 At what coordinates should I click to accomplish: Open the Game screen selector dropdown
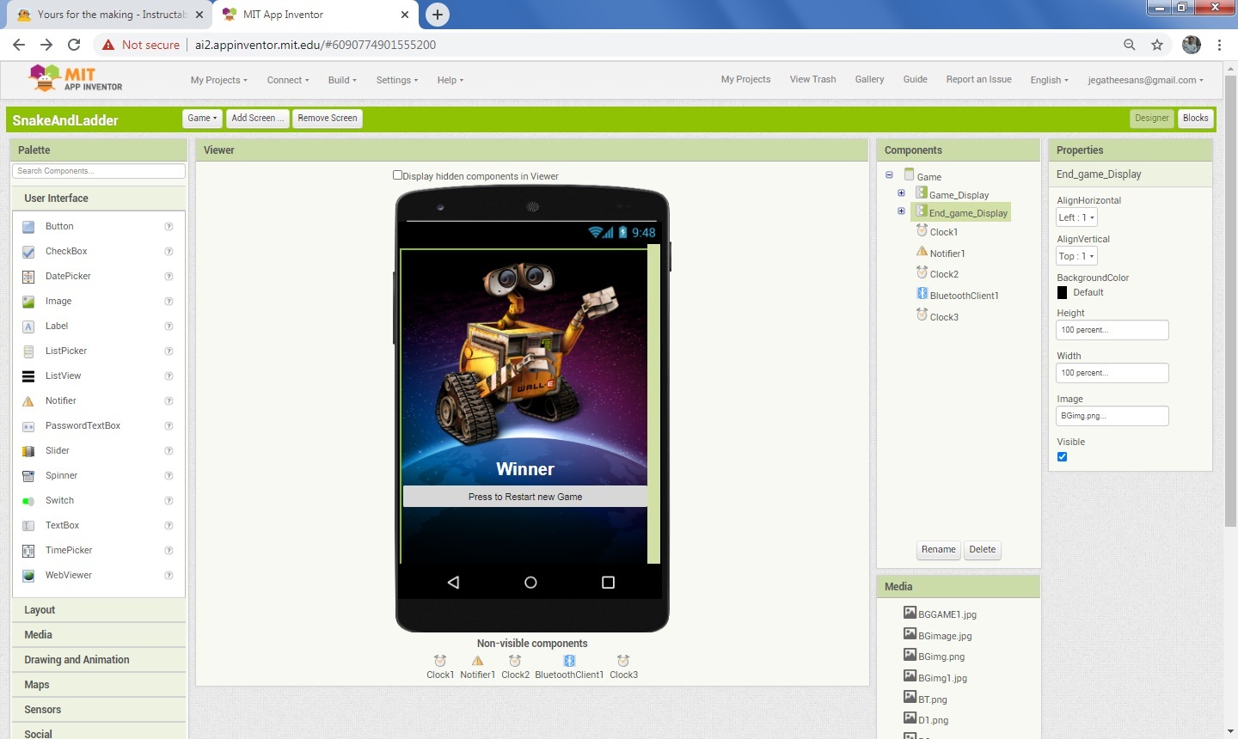[x=202, y=119]
